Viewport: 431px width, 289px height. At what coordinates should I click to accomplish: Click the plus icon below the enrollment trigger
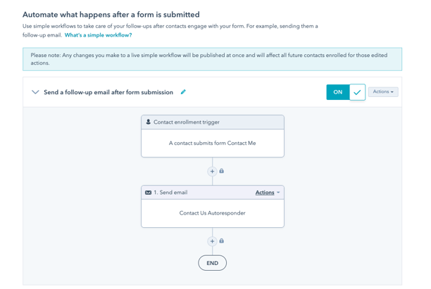[212, 172]
